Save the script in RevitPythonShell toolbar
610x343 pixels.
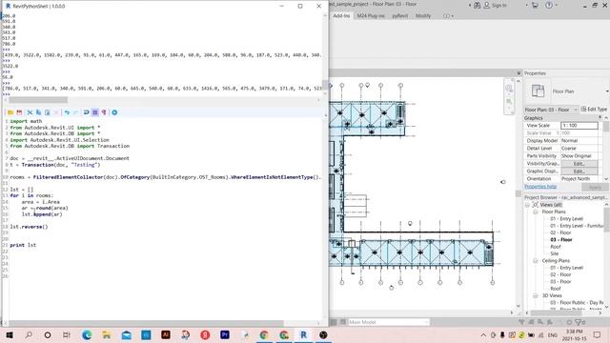point(19,112)
